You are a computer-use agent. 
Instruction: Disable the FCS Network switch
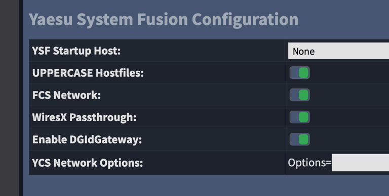point(299,95)
